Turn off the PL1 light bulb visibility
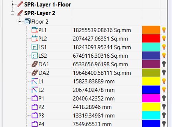This screenshot has height=127, width=172. coord(164,30)
